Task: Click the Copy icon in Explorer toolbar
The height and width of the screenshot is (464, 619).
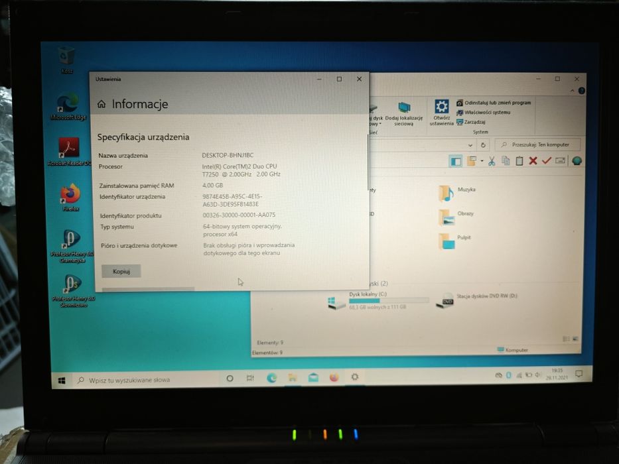Action: tap(506, 161)
